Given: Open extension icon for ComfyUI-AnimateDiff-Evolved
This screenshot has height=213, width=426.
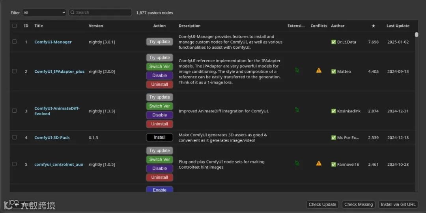Looking at the screenshot, I should tap(297, 110).
